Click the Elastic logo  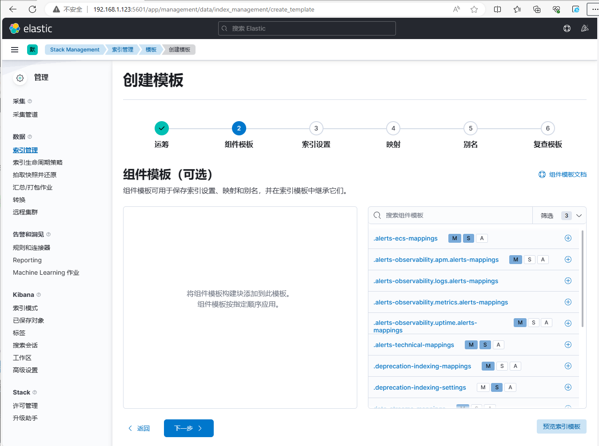click(x=31, y=28)
